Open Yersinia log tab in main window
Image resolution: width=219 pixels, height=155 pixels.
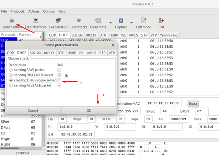click(x=169, y=35)
